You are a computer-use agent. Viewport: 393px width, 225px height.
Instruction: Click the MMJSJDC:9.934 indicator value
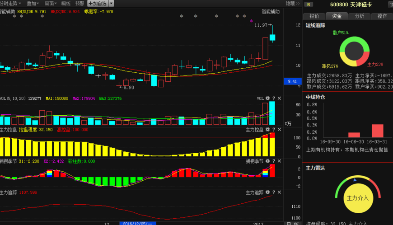tap(65, 12)
